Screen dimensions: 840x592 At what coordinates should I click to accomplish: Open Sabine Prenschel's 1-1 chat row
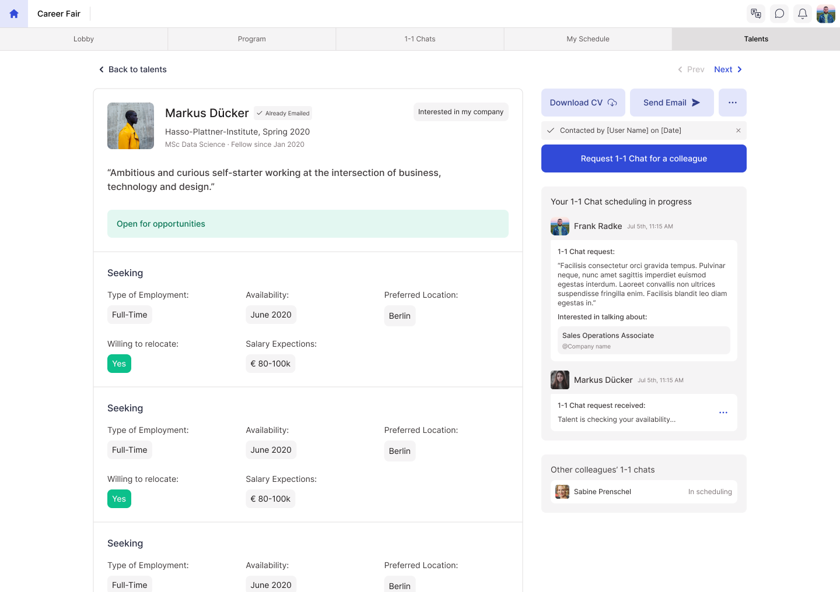(644, 492)
